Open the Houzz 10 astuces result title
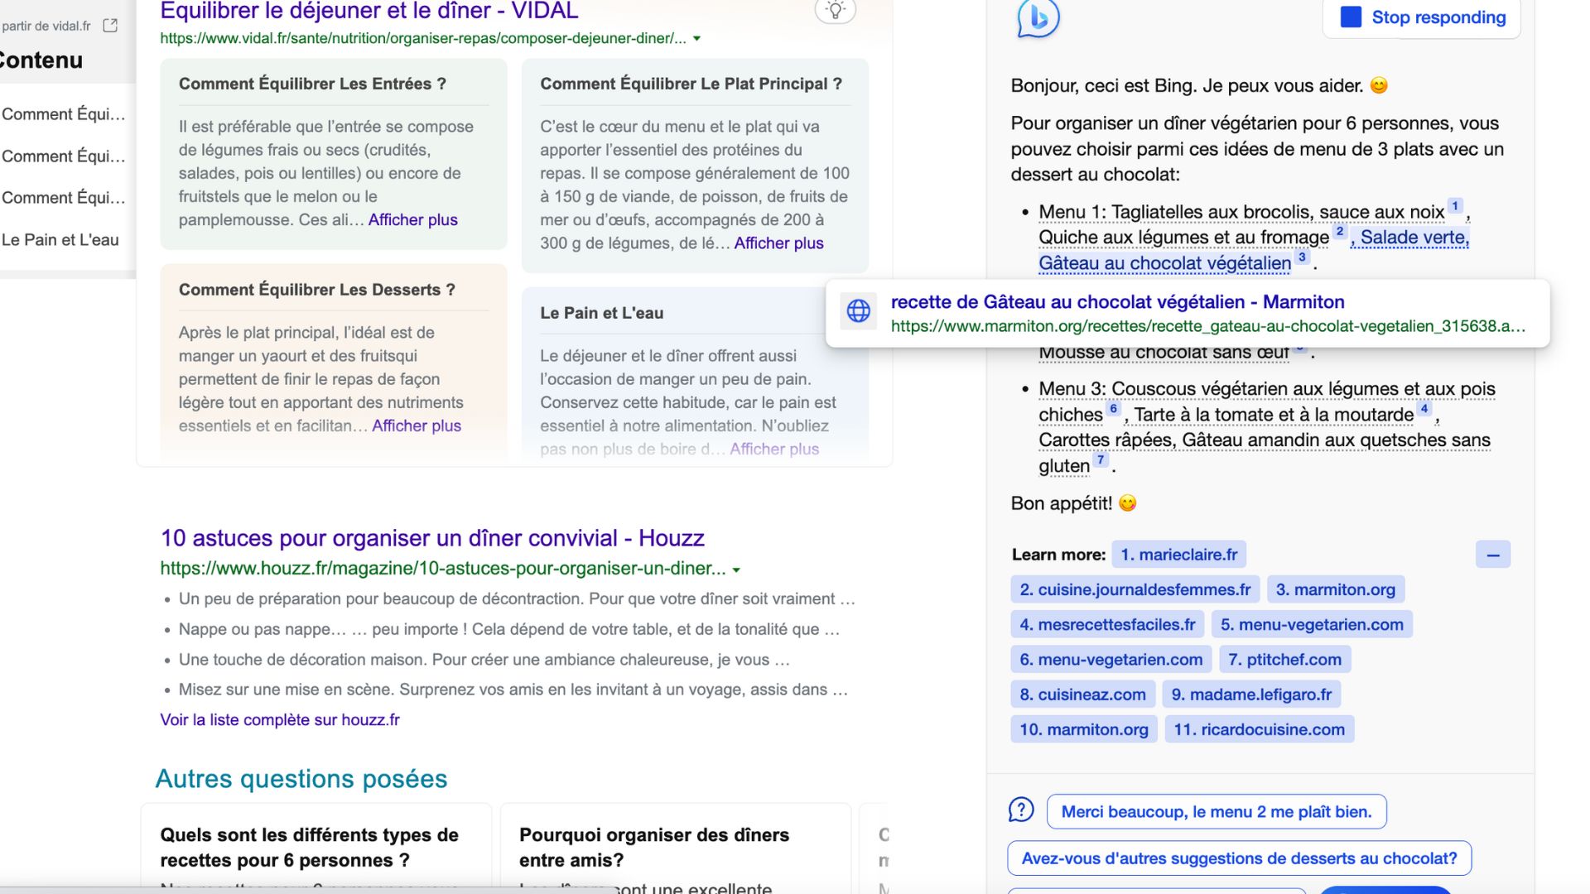This screenshot has width=1590, height=894. tap(432, 538)
